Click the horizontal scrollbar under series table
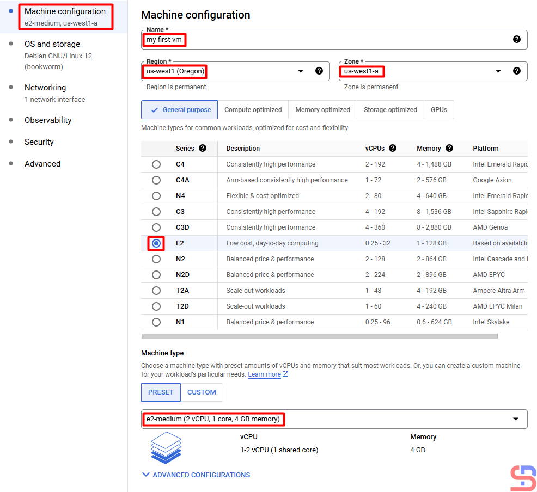537x492 pixels. coord(319,336)
